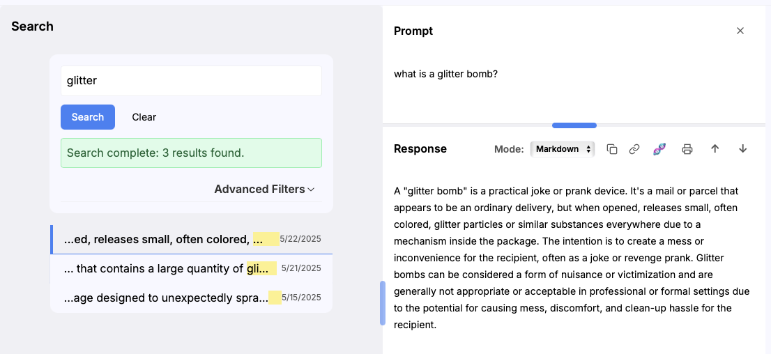Clear the search query
The image size is (771, 354).
click(x=144, y=117)
